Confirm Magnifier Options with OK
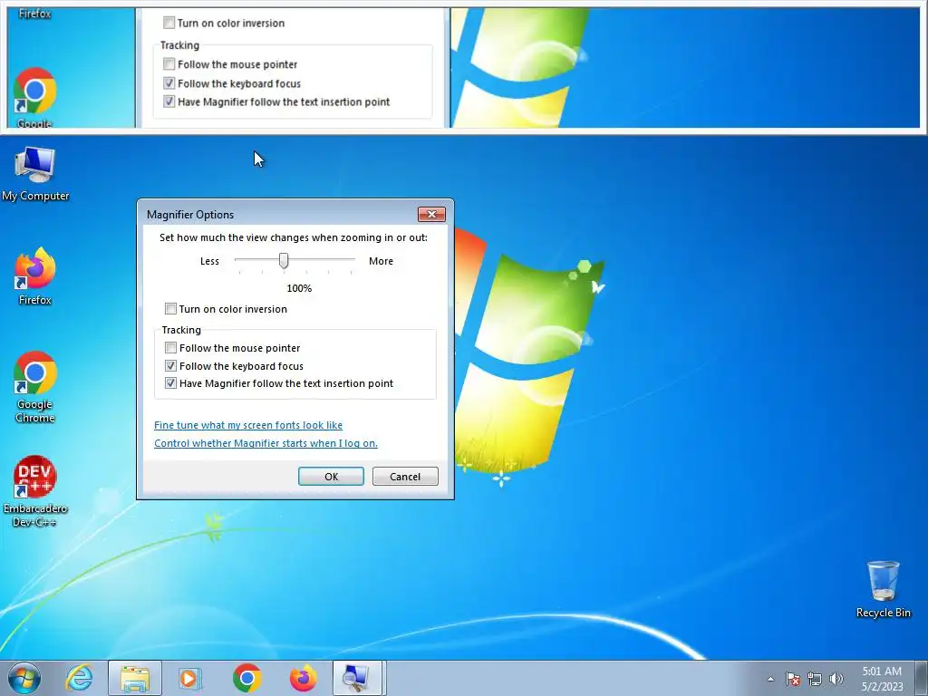Screen dimensions: 928x696 pyautogui.click(x=331, y=477)
